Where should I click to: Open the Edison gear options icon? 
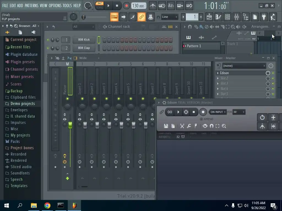164,102
